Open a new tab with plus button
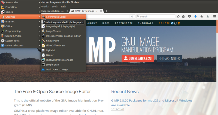Viewport: 218px width, 115px height. coord(106,11)
